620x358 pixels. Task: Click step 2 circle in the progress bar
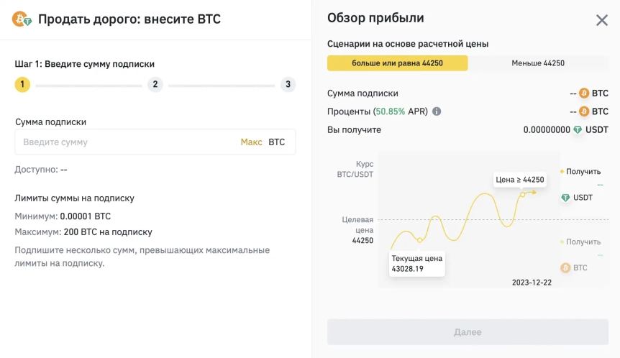point(155,85)
